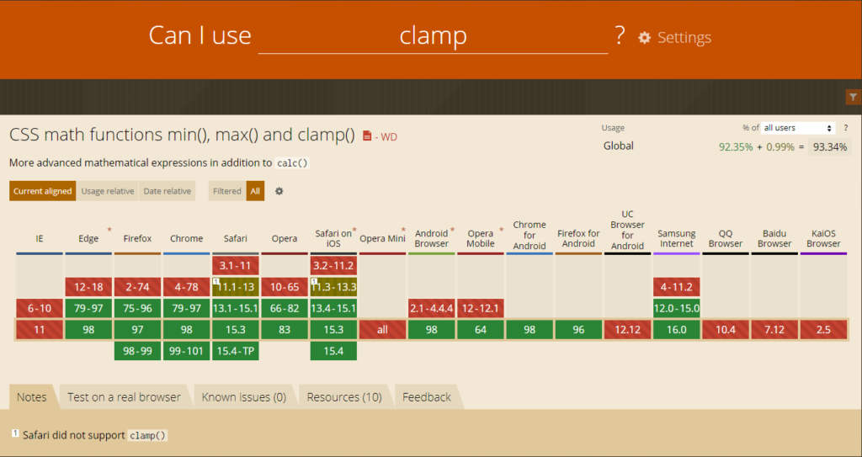The image size is (862, 457).
Task: Select the Firefox 75-96 cell
Action: click(x=137, y=308)
